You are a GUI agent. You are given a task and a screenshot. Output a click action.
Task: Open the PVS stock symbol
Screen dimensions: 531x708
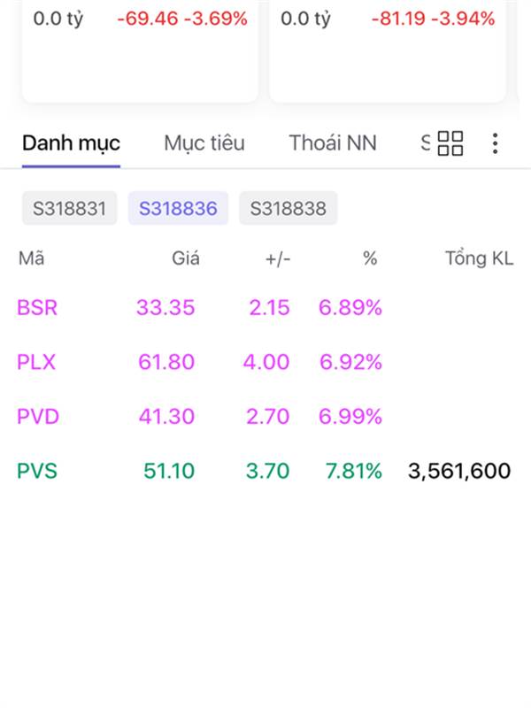37,471
